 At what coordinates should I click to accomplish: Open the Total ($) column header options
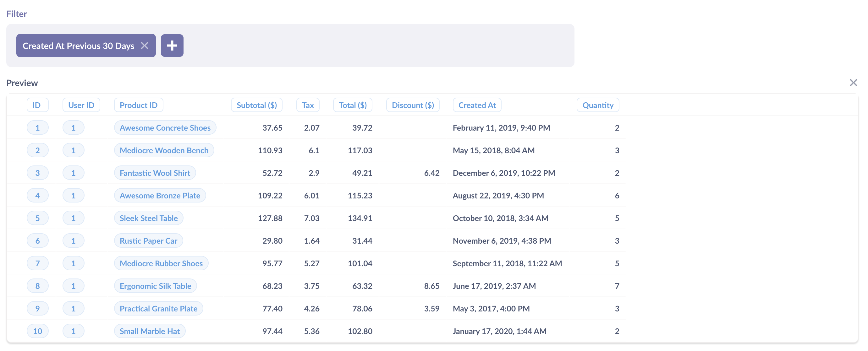353,105
